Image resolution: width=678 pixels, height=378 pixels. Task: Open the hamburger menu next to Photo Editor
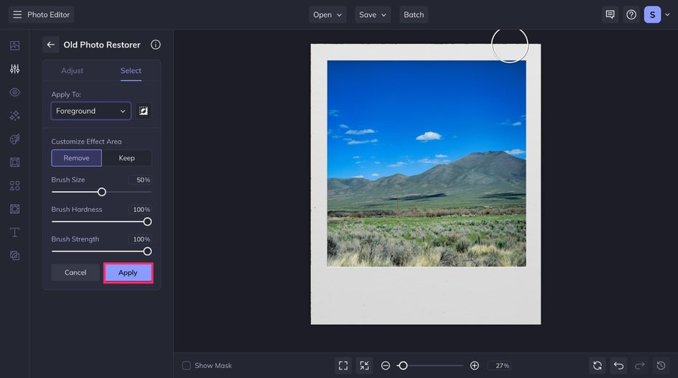tap(17, 14)
